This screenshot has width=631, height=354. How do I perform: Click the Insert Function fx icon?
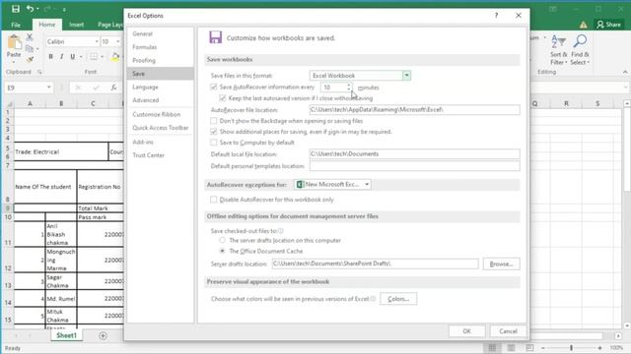114,88
